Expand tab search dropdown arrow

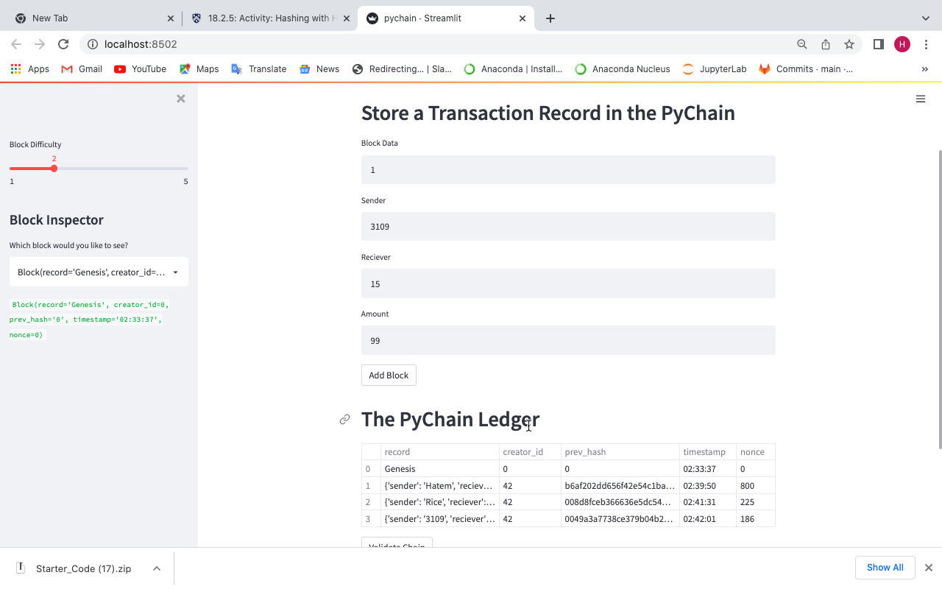pyautogui.click(x=925, y=18)
